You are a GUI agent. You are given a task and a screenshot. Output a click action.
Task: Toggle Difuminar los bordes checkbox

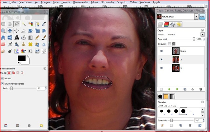(x=2, y=84)
